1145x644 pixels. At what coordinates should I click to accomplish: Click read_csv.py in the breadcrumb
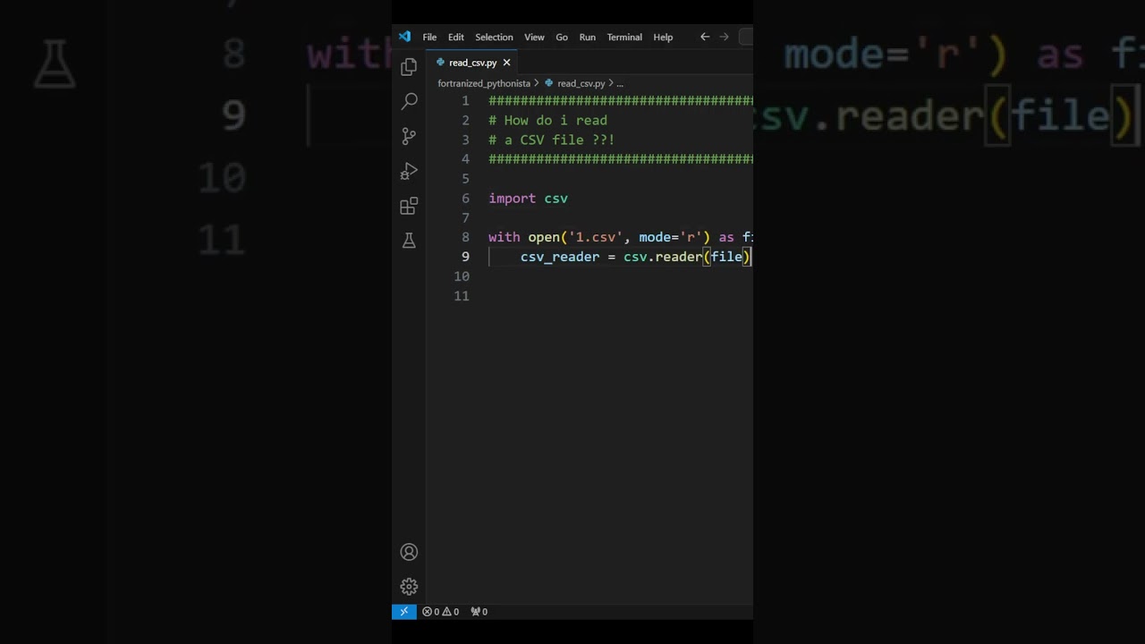click(x=581, y=83)
